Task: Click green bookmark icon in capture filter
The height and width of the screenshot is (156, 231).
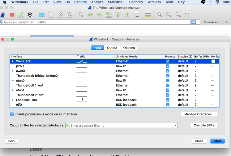Action: (67, 125)
